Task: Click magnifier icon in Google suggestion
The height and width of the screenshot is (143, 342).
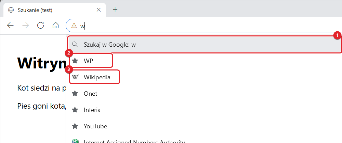Action: 75,45
